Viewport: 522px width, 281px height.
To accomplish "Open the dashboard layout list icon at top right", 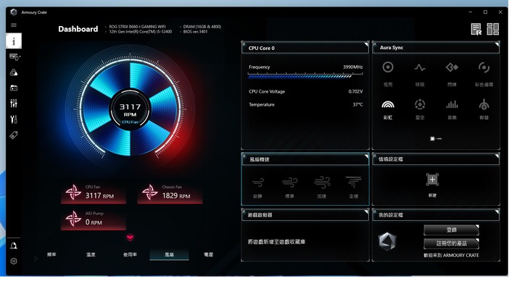I will tap(476, 29).
